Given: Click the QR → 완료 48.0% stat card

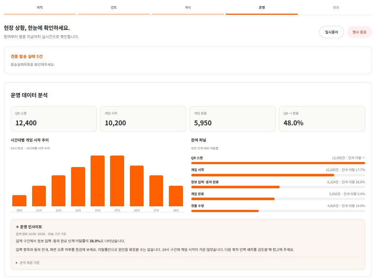Looking at the screenshot, I should point(322,119).
